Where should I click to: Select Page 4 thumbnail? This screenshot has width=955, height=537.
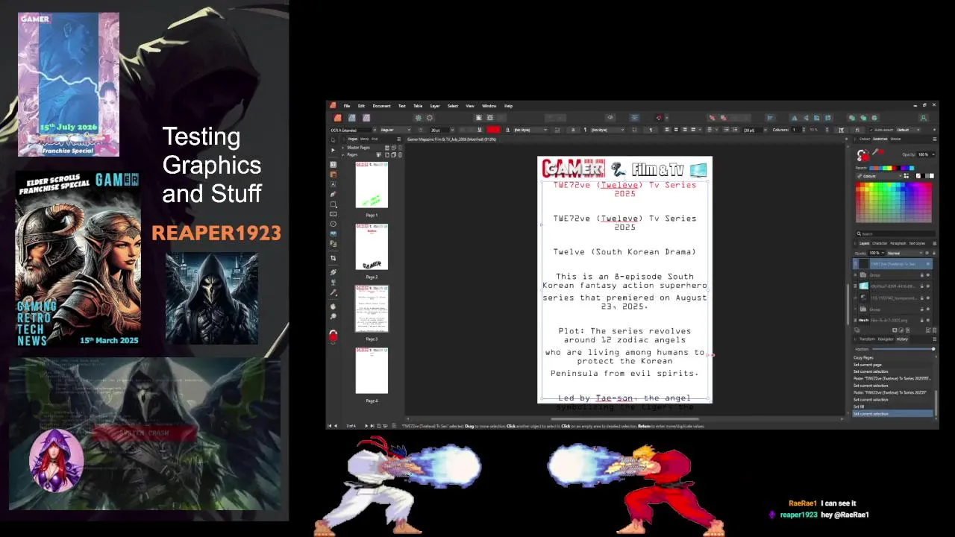click(x=372, y=371)
